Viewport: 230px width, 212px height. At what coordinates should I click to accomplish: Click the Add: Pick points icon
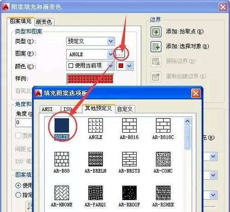[156, 32]
